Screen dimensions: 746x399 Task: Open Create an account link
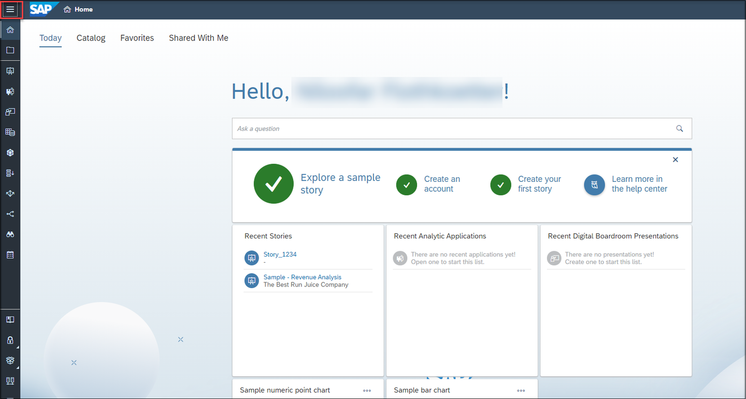pos(442,184)
